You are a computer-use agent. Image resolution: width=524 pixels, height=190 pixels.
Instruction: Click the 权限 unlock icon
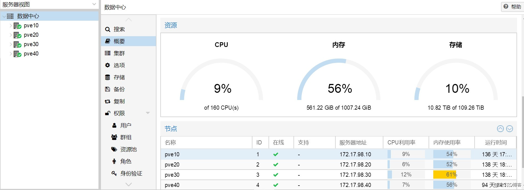(x=108, y=113)
